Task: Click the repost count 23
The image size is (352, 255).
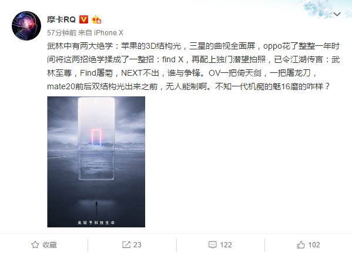Action: pyautogui.click(x=137, y=244)
